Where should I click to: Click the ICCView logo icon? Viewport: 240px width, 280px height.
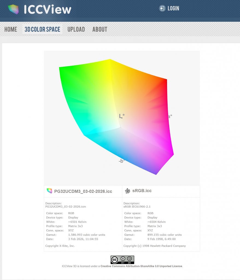13,9
